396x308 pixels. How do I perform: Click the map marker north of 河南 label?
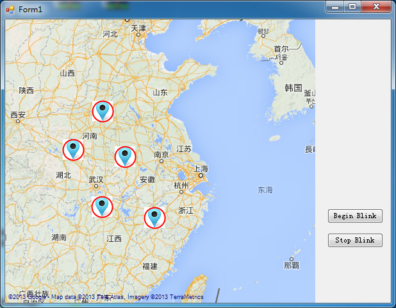click(103, 111)
